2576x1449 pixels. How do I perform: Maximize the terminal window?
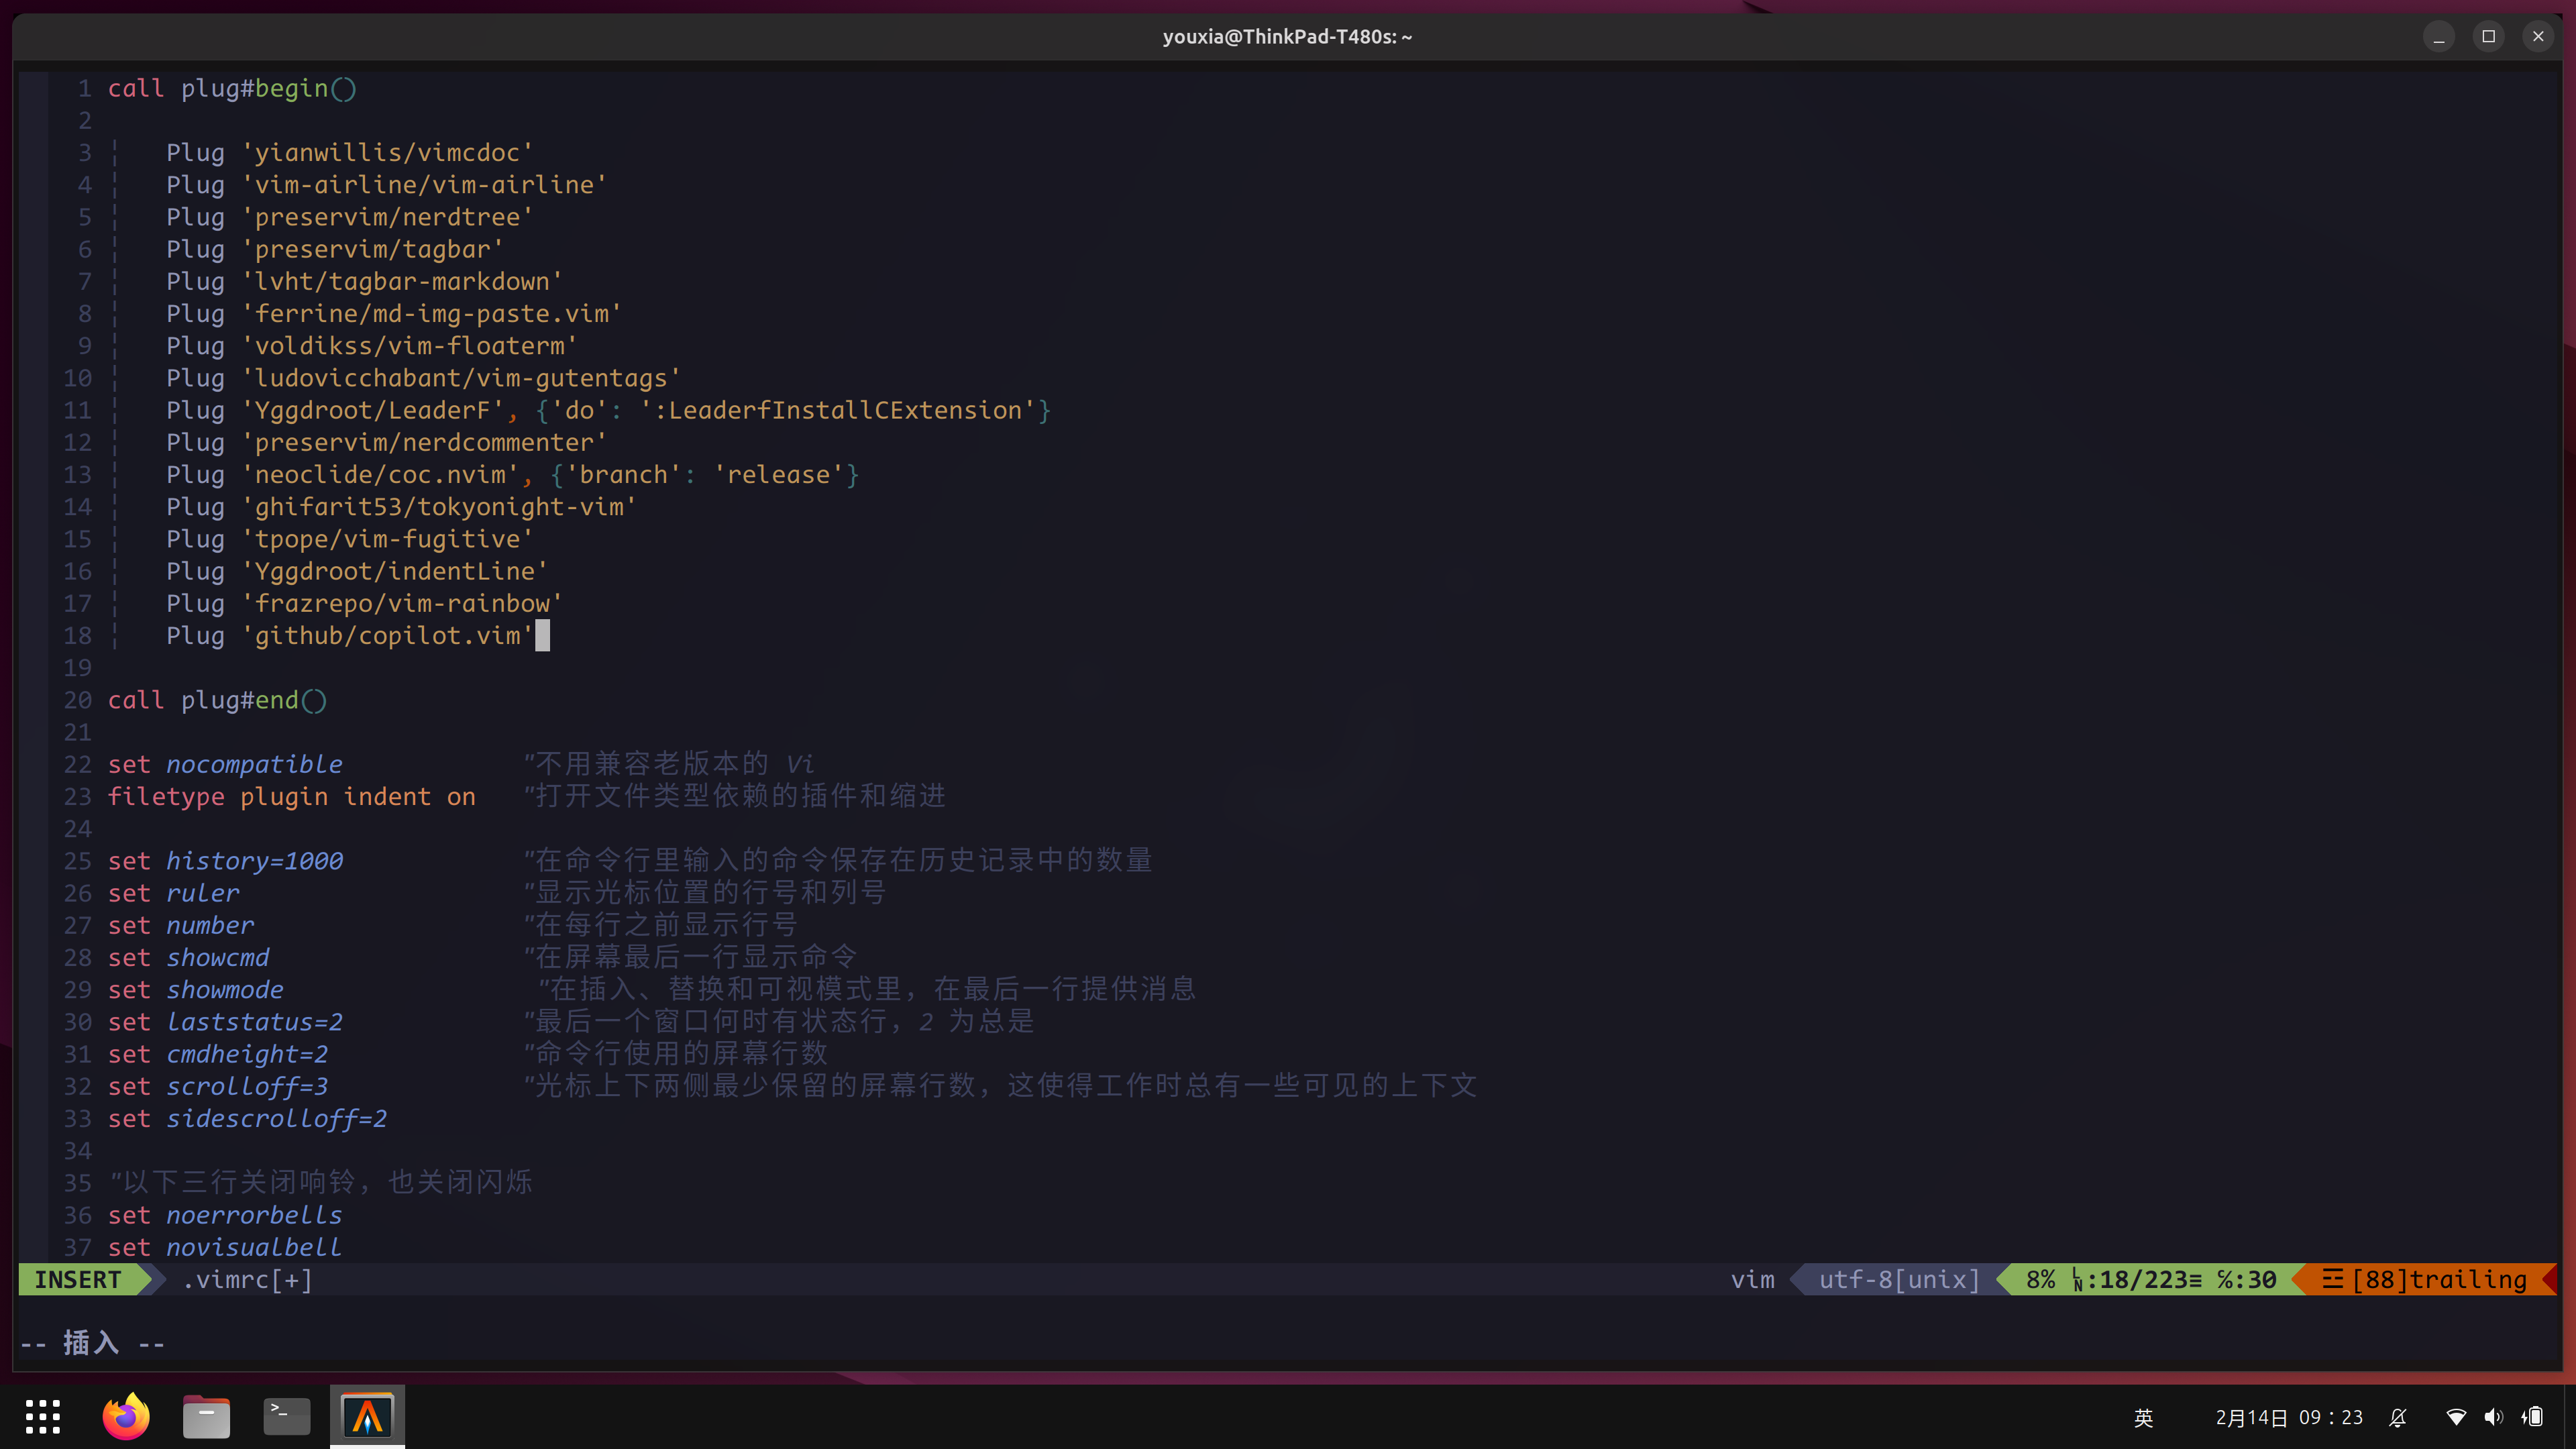pyautogui.click(x=2488, y=36)
